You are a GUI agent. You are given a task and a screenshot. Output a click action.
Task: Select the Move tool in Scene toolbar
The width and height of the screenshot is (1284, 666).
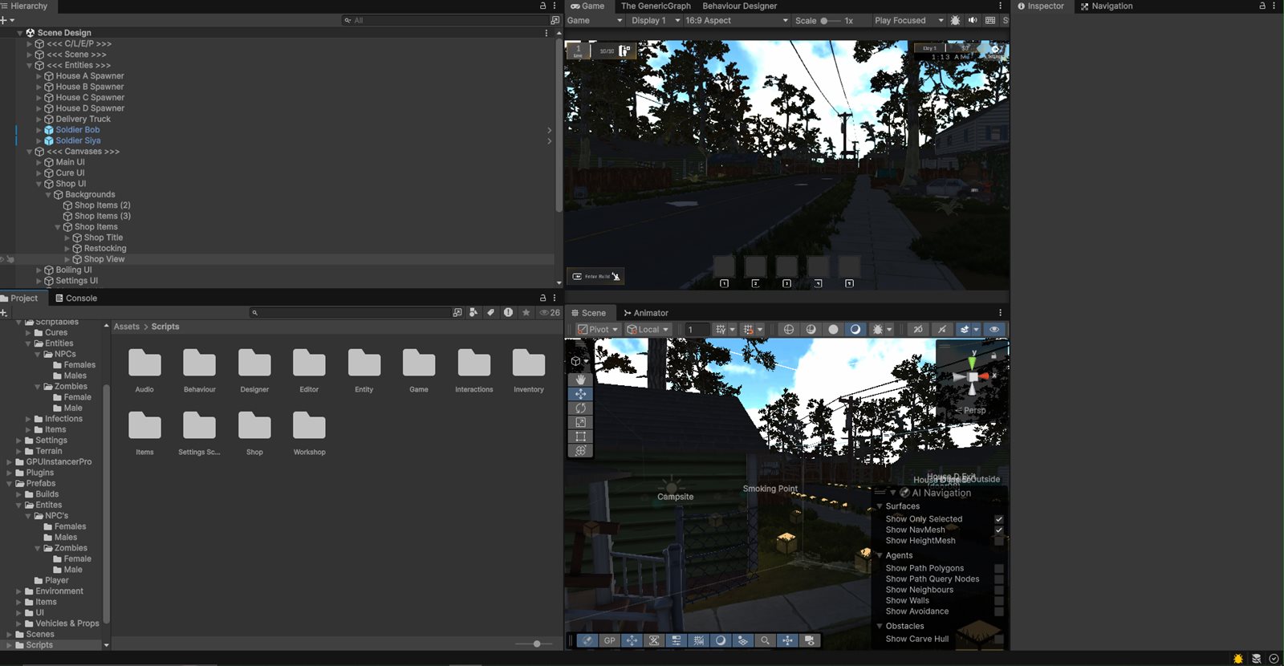pos(580,394)
